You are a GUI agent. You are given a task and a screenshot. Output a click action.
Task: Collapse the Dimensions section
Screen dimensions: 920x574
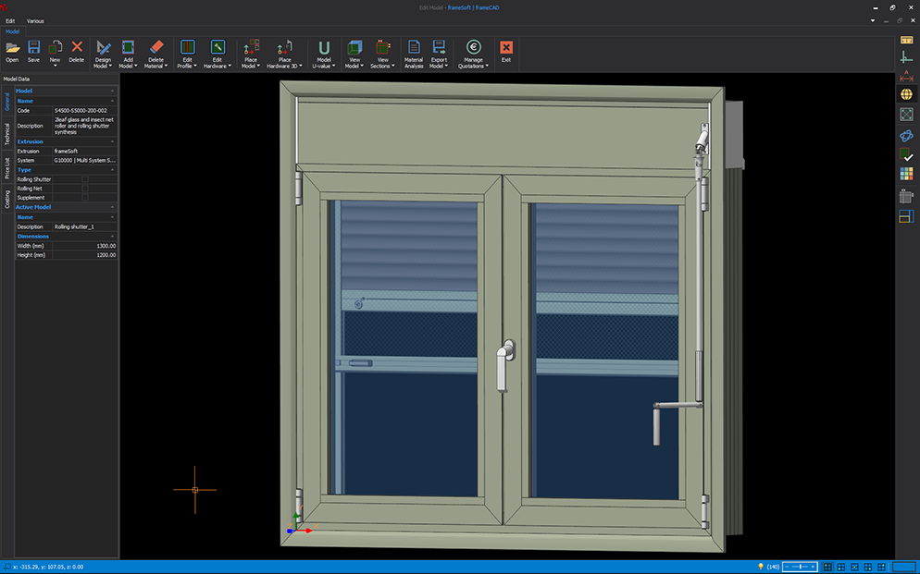pos(112,236)
